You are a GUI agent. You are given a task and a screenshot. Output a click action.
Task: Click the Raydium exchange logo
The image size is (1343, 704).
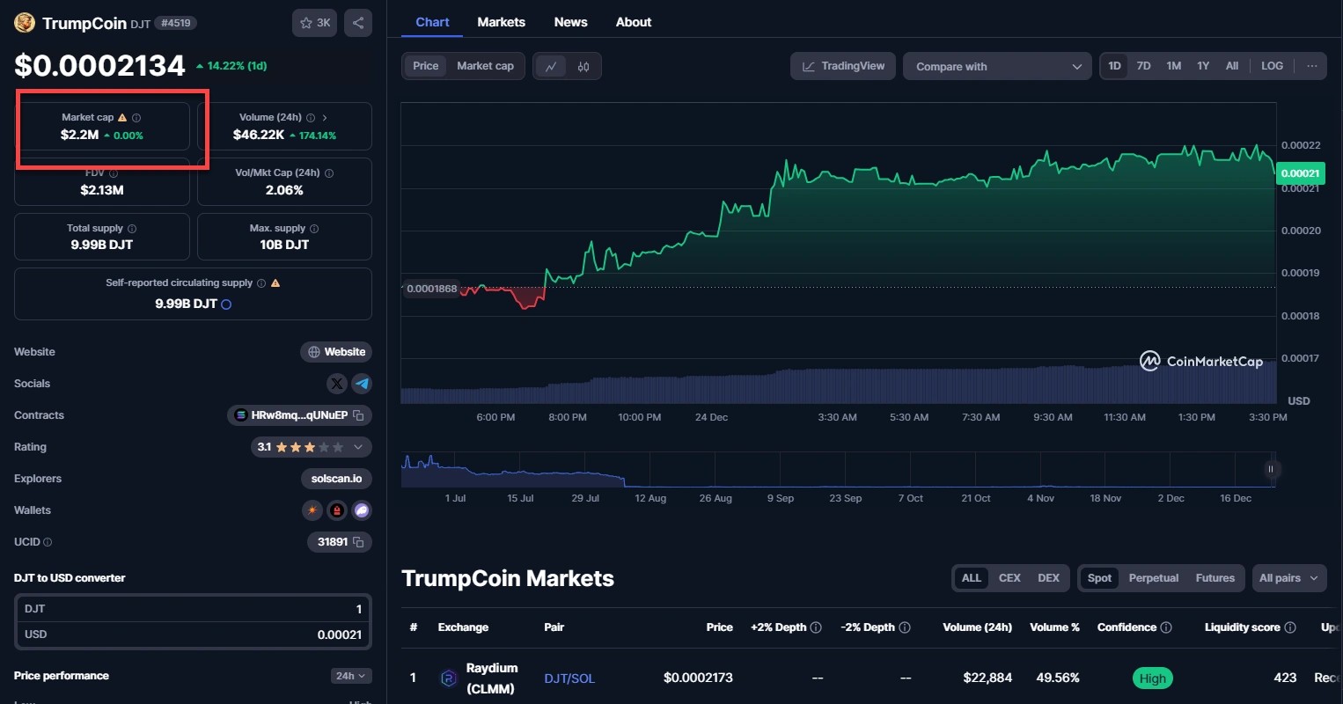pos(448,678)
